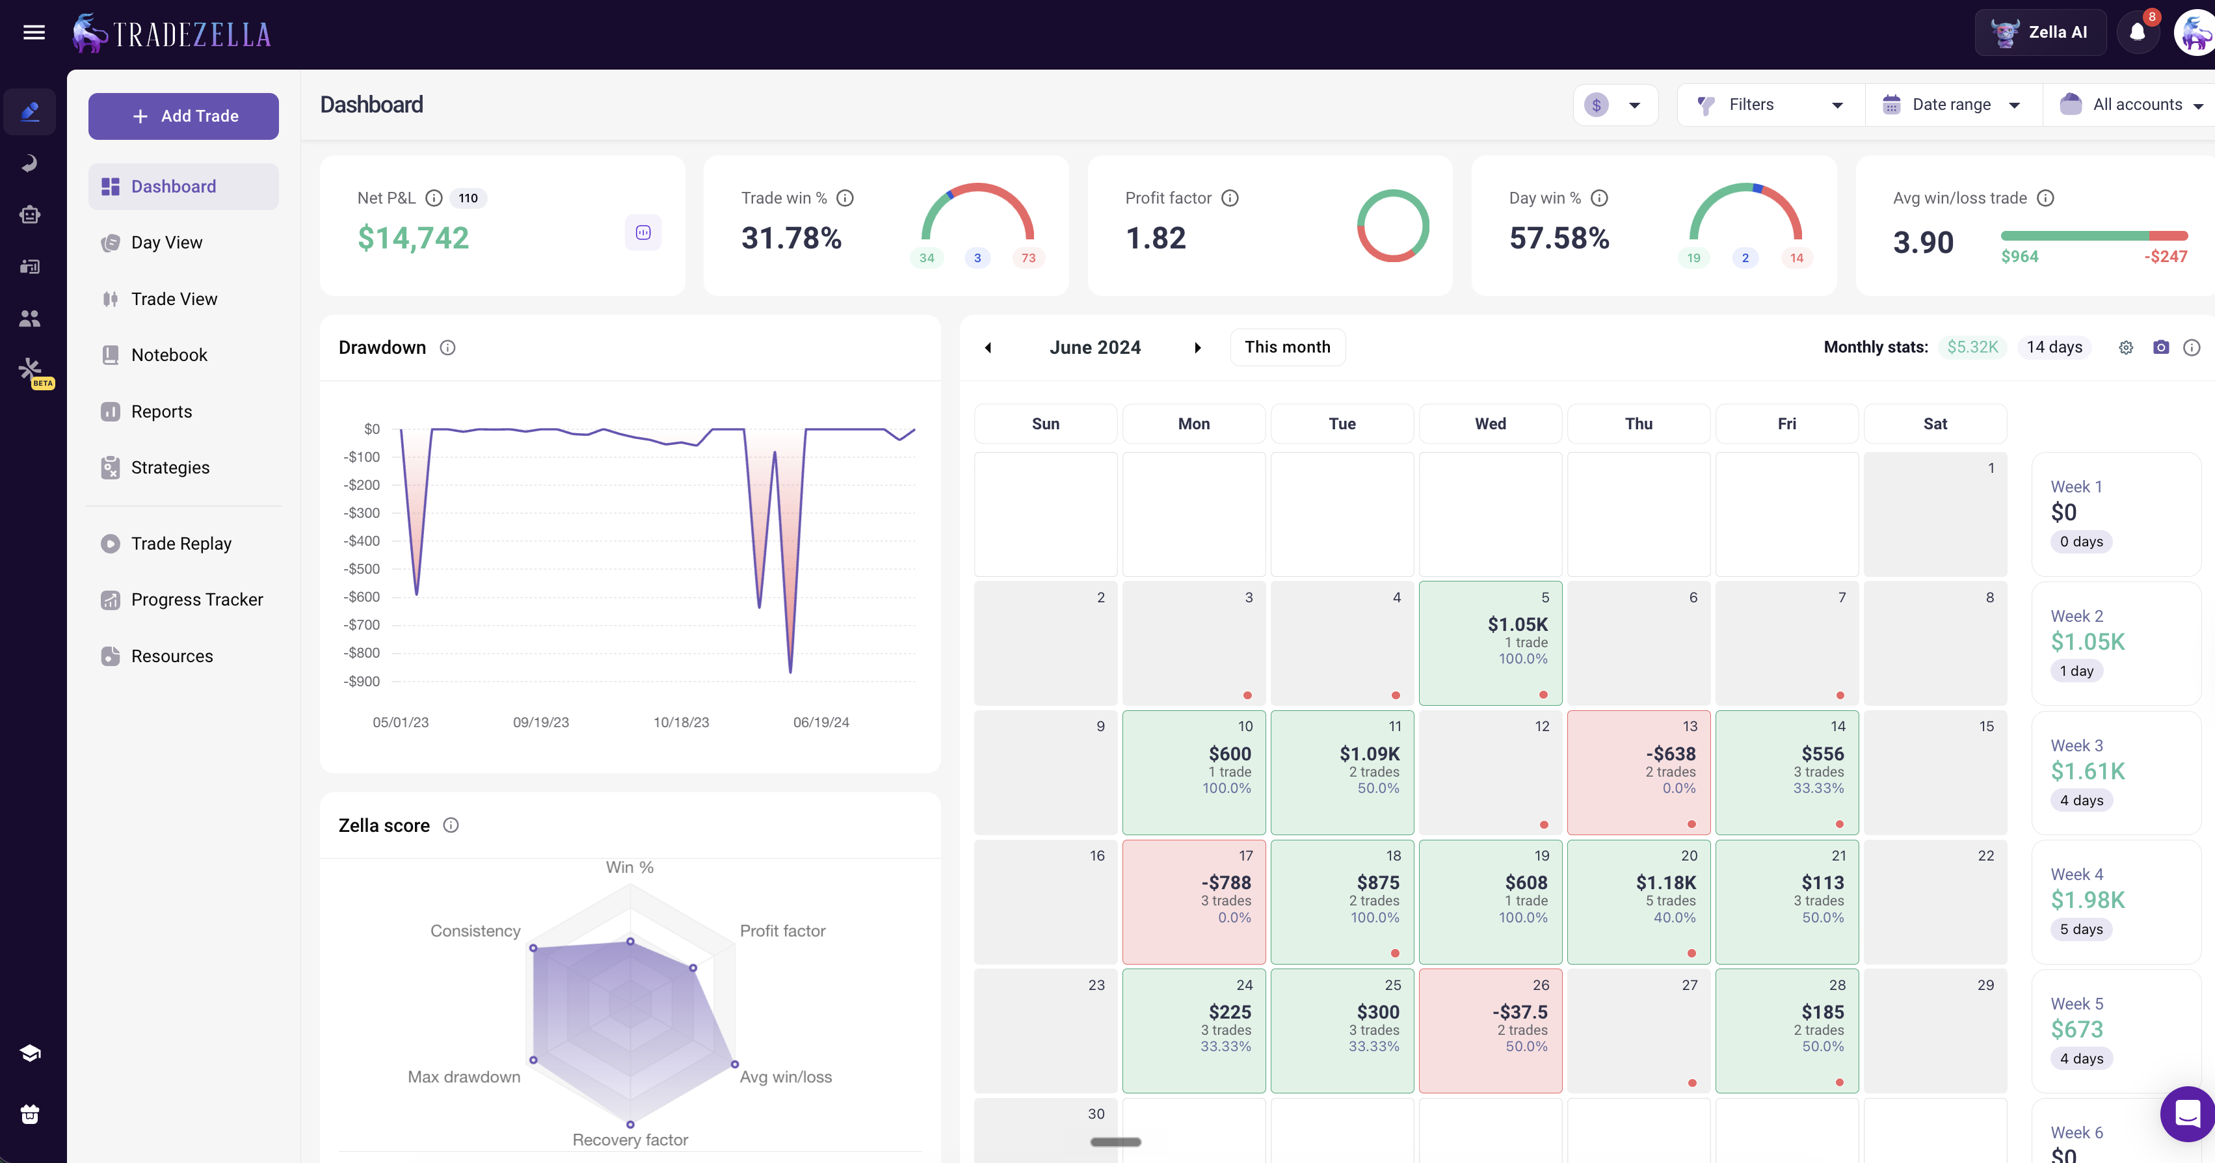
Task: Open the June 11 cell showing $1.09K
Action: [x=1342, y=773]
